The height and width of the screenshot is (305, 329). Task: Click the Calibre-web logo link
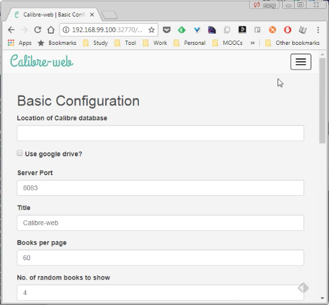(42, 61)
